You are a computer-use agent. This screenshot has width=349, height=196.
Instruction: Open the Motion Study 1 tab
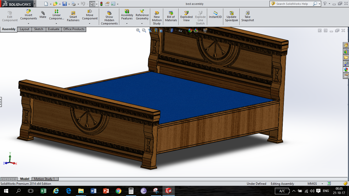click(44, 179)
